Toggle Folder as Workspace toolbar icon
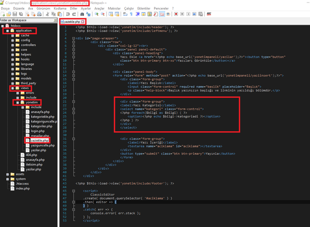Screen dimensions: 310x227 [x=162, y=14]
